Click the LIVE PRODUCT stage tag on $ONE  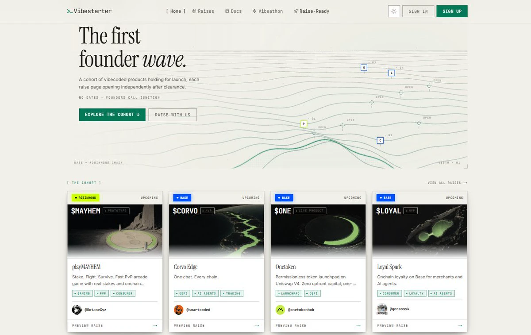click(310, 211)
